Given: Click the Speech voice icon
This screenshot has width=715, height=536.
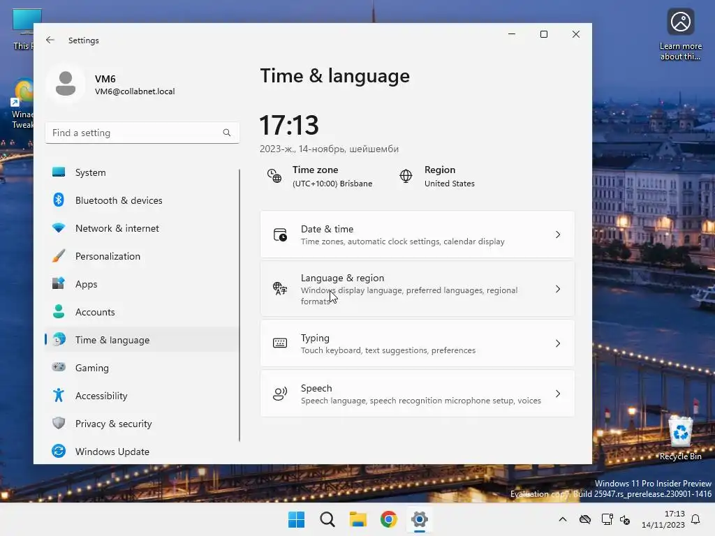Looking at the screenshot, I should 280,394.
